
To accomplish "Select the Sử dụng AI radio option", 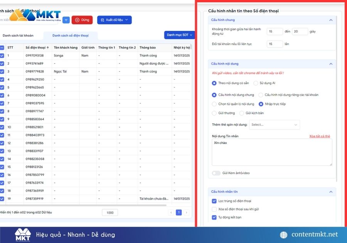I will (256, 83).
